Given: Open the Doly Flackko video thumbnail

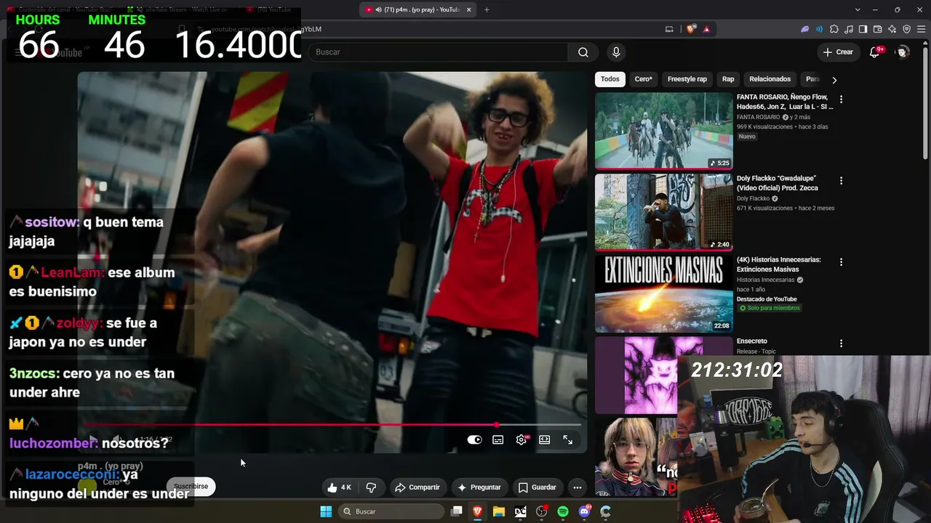Looking at the screenshot, I should tap(664, 212).
